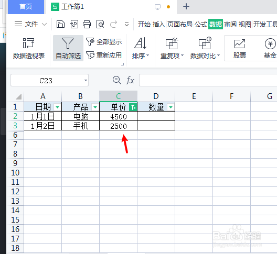Click the monitor icon on 工作簿1 tab
Viewport: 277px width, 254px height.
157,7
